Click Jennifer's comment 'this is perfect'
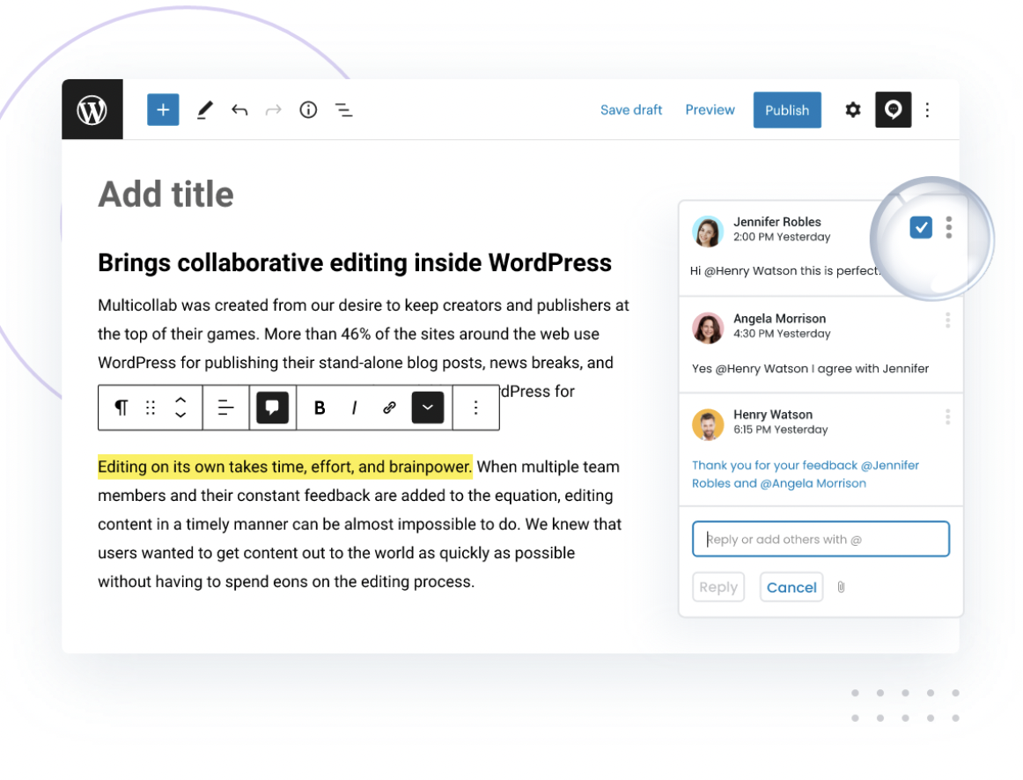 pyautogui.click(x=785, y=270)
